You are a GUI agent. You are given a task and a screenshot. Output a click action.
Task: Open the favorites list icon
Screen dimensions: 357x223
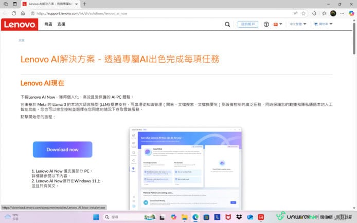click(324, 13)
